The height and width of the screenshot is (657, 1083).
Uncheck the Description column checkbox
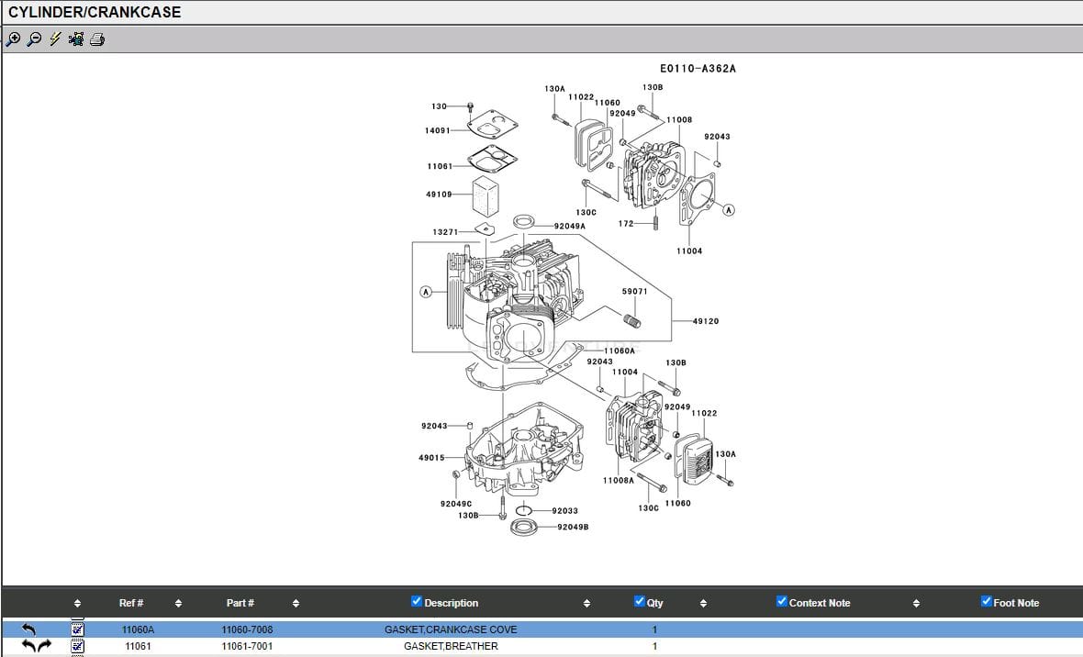[x=417, y=602]
